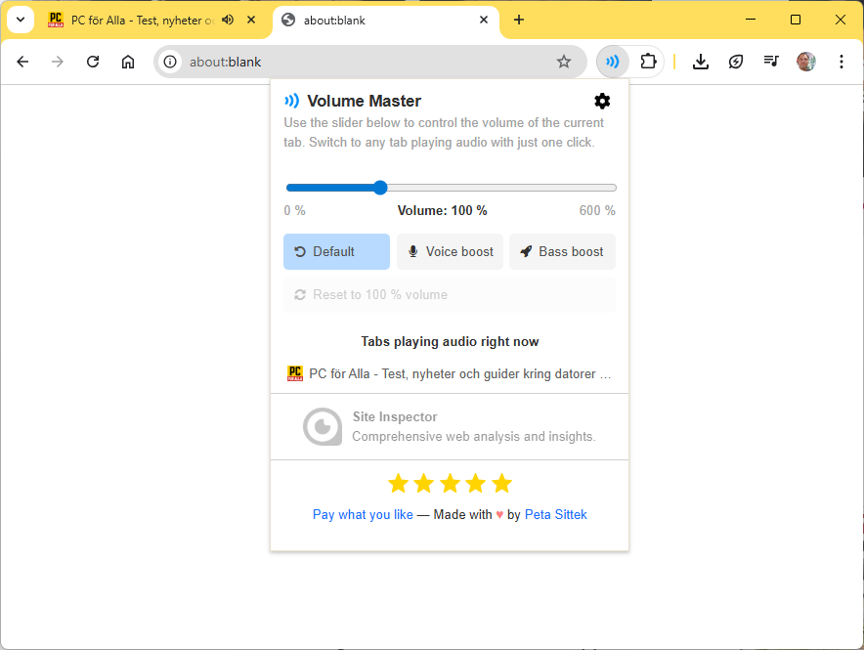This screenshot has height=650, width=864.
Task: Open the Chrome three-dot menu
Action: 842,61
